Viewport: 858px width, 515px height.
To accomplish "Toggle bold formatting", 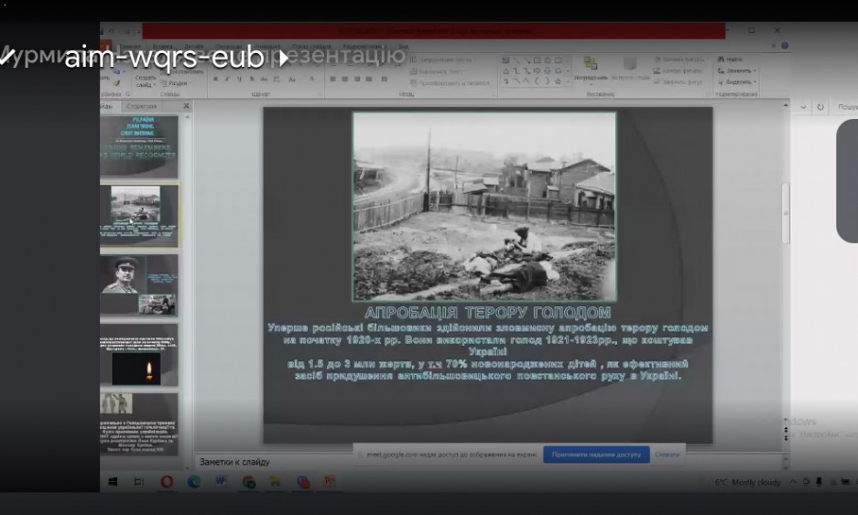I will point(215,80).
